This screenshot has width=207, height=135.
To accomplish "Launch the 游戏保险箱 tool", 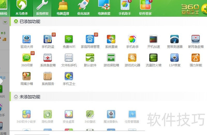I will coord(111,60).
